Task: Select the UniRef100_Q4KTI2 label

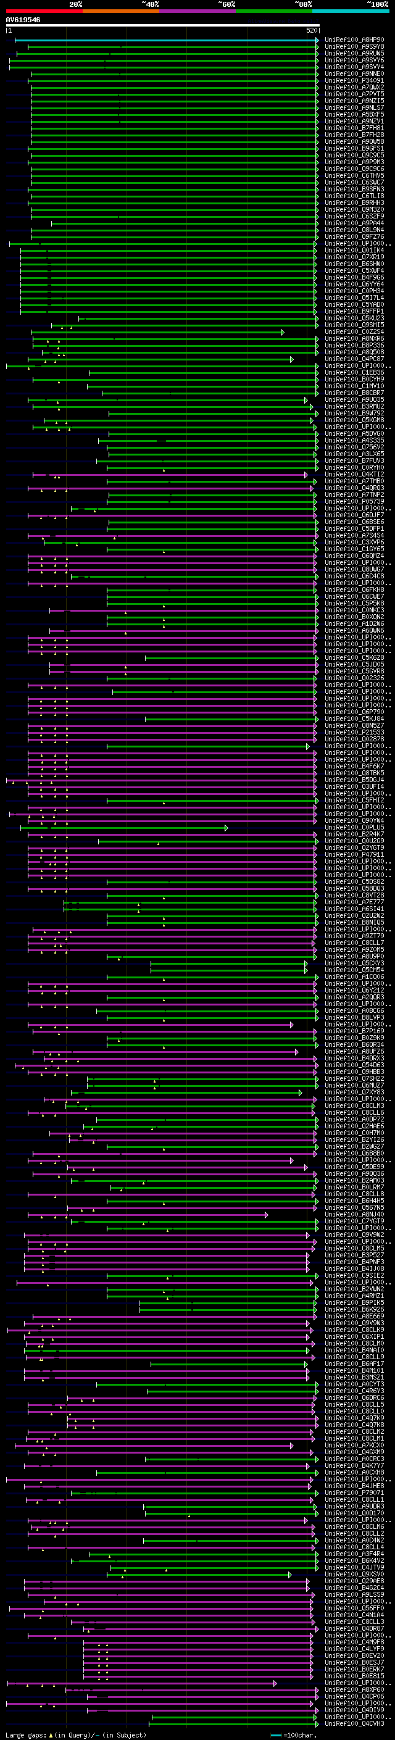Action: 354,474
